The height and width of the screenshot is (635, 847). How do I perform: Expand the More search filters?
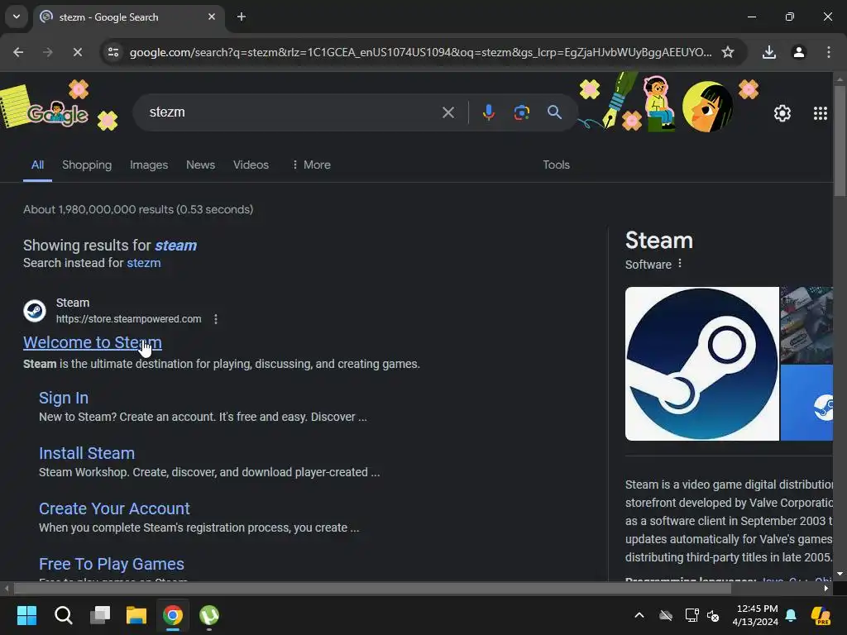[x=312, y=165]
